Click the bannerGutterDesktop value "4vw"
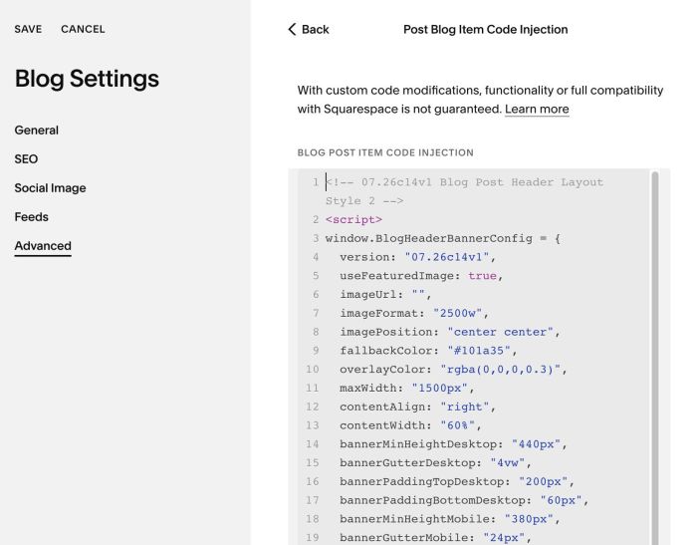Viewport: 697px width, 545px height. tap(508, 462)
